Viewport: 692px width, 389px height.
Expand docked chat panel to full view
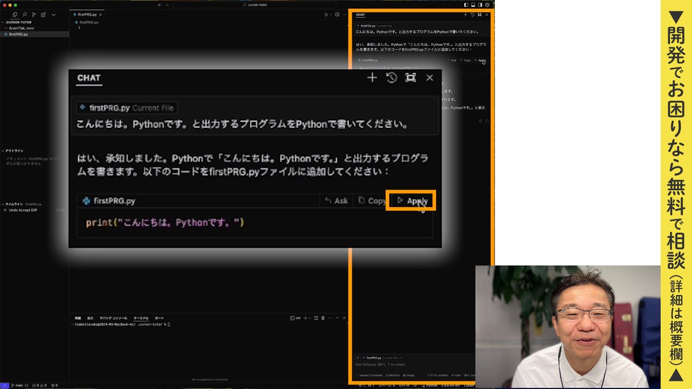[x=479, y=15]
